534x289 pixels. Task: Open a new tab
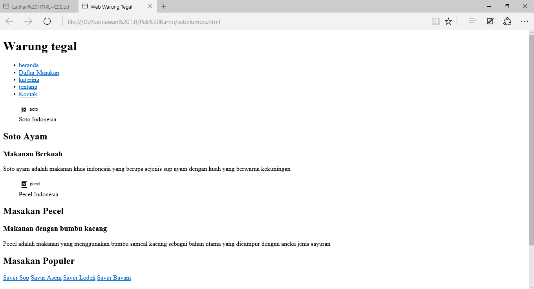[163, 6]
